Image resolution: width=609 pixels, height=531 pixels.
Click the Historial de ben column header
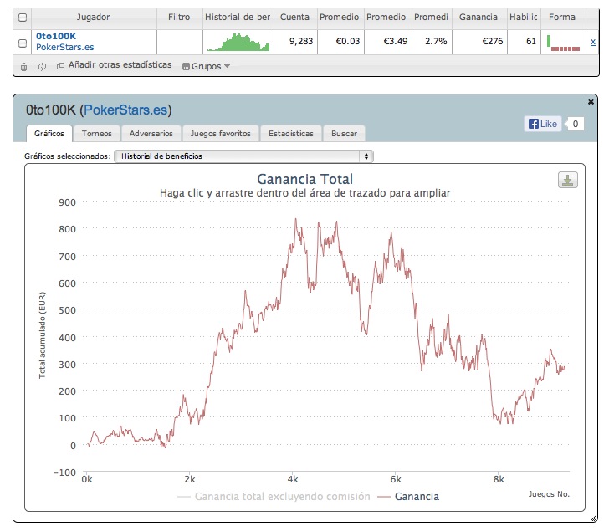238,17
